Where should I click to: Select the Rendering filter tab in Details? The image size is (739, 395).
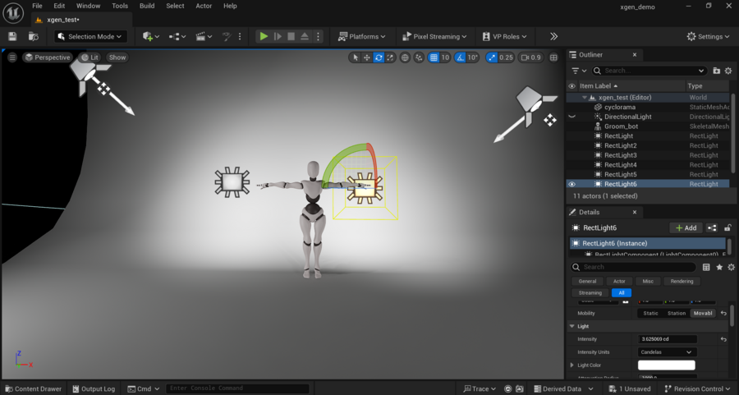tap(682, 281)
